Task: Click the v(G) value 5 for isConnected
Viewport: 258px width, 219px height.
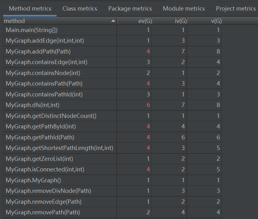Action: click(218, 169)
